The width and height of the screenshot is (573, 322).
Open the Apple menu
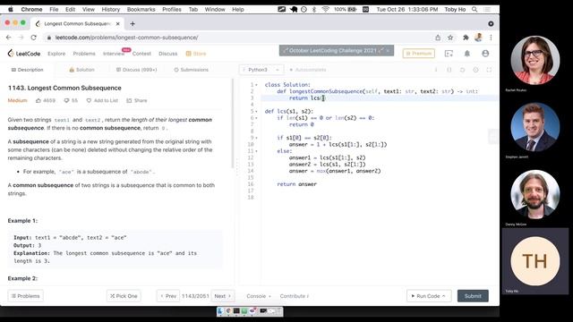pos(10,10)
